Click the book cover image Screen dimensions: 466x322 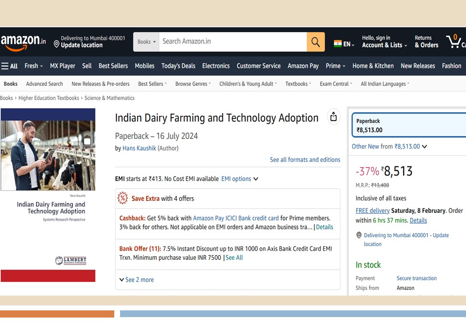[x=48, y=195]
